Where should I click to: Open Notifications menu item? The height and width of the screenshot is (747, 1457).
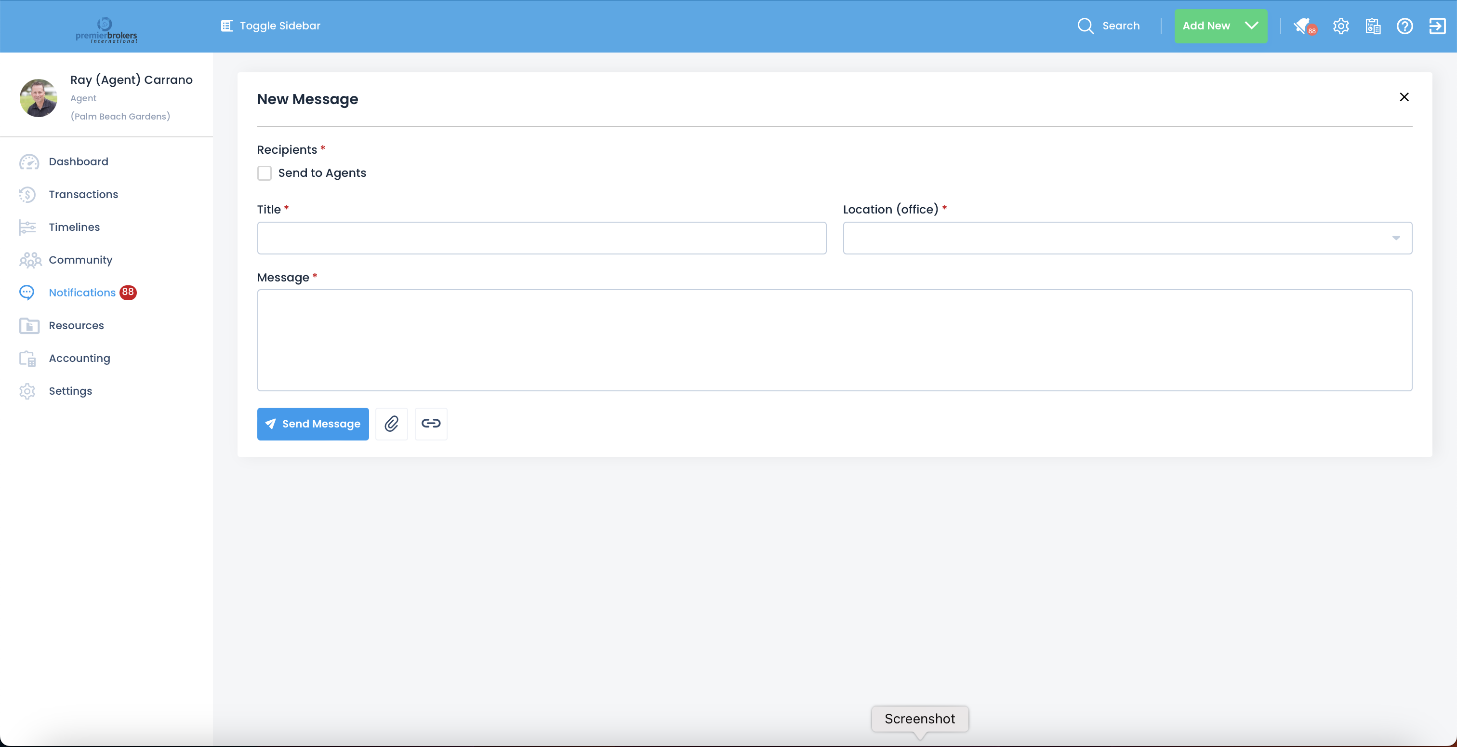click(x=82, y=293)
